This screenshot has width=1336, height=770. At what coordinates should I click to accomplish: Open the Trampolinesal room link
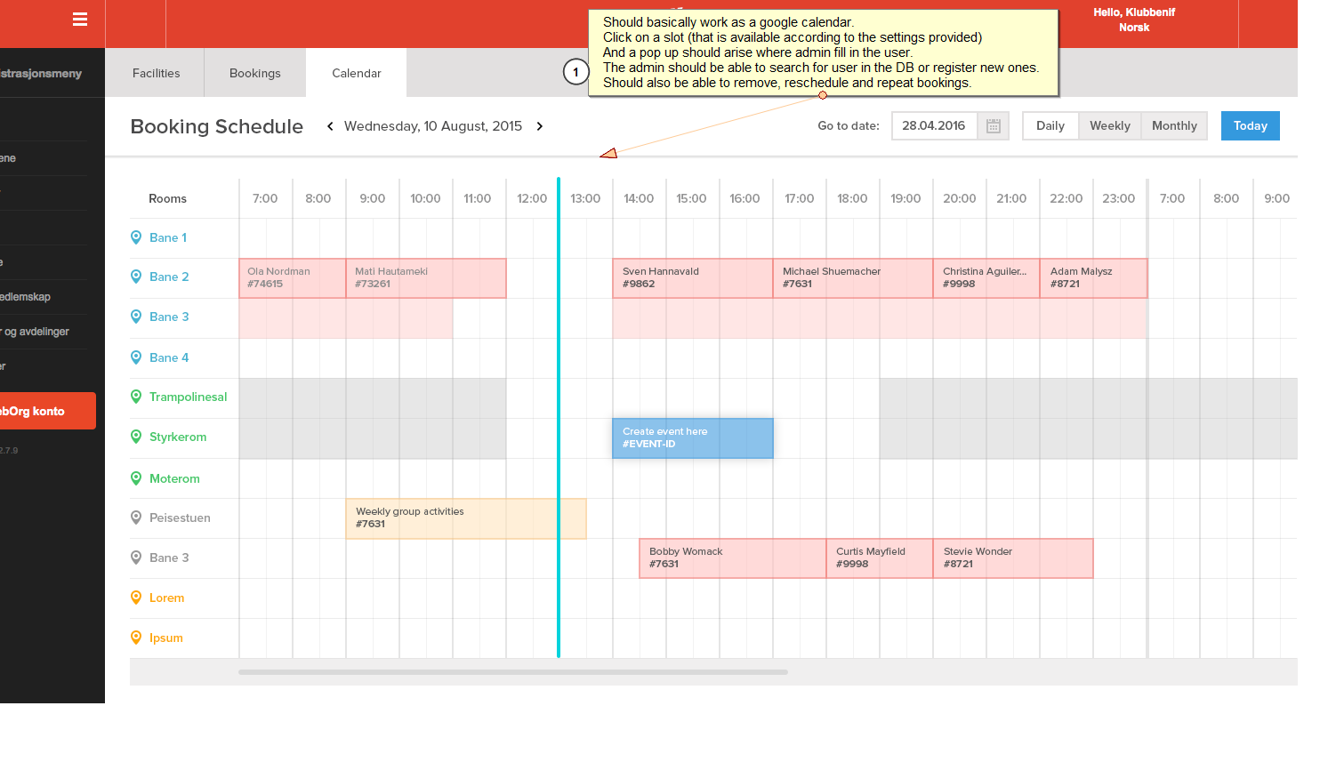pos(188,397)
